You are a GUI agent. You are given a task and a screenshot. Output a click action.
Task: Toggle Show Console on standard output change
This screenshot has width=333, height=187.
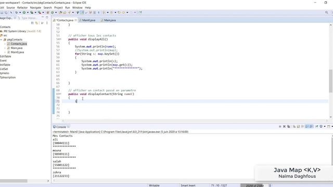[x=307, y=127]
